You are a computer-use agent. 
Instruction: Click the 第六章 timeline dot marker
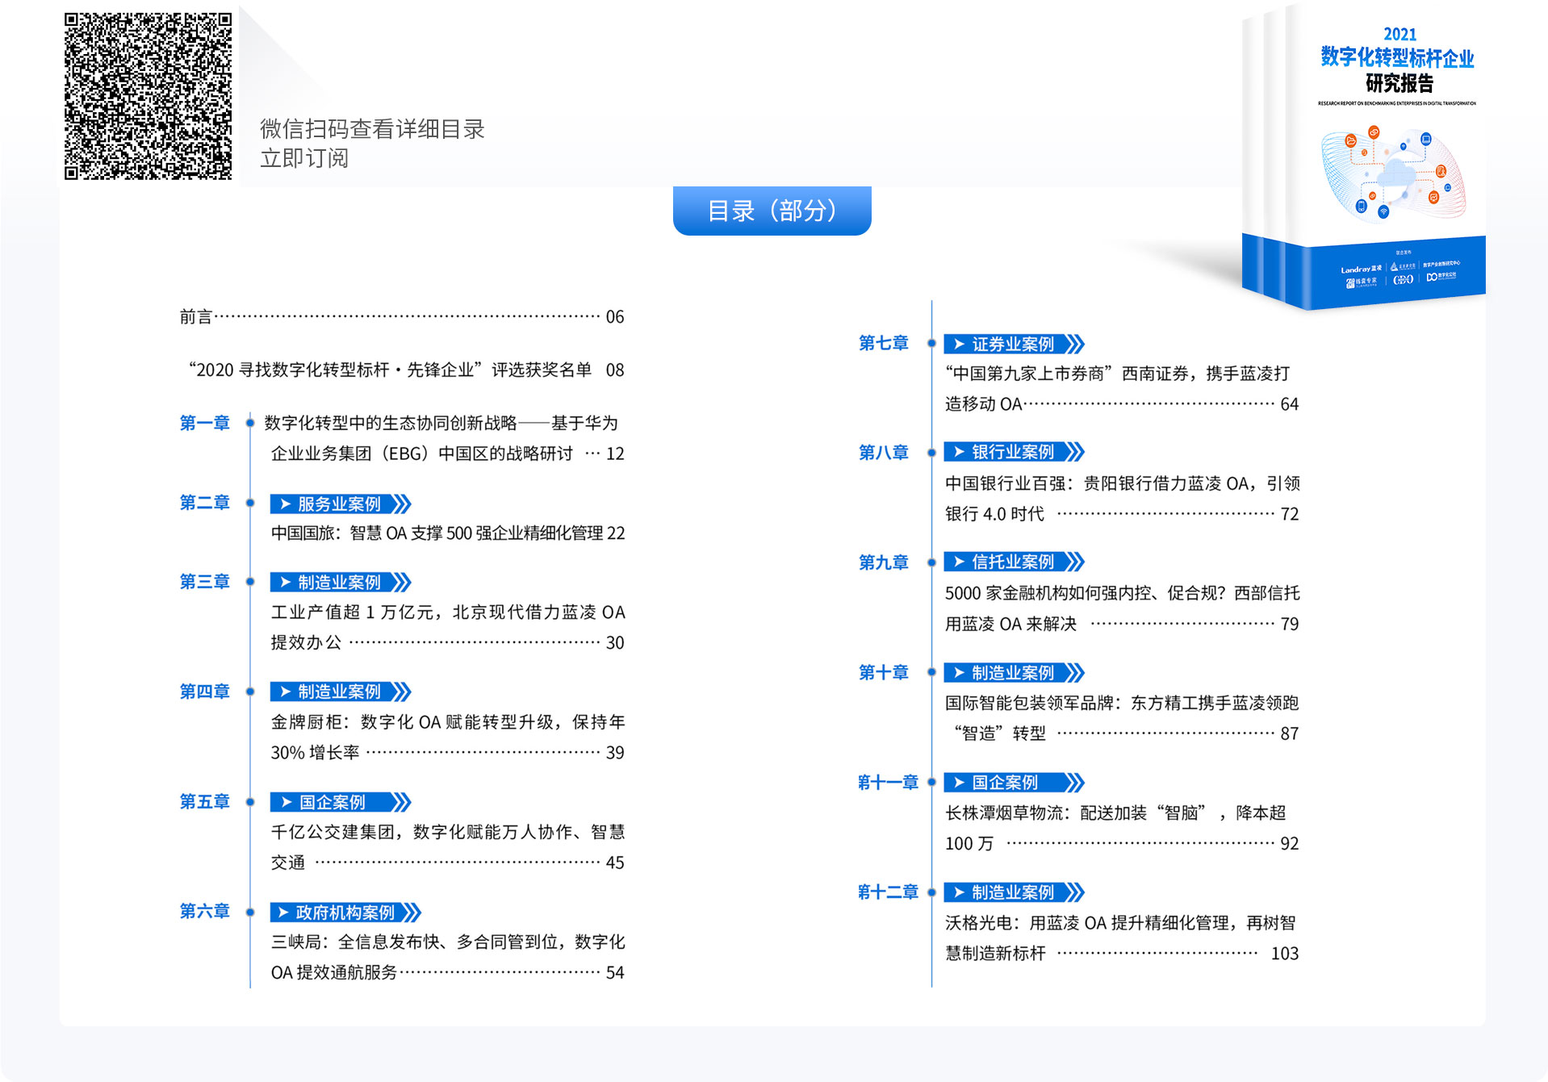coord(250,913)
